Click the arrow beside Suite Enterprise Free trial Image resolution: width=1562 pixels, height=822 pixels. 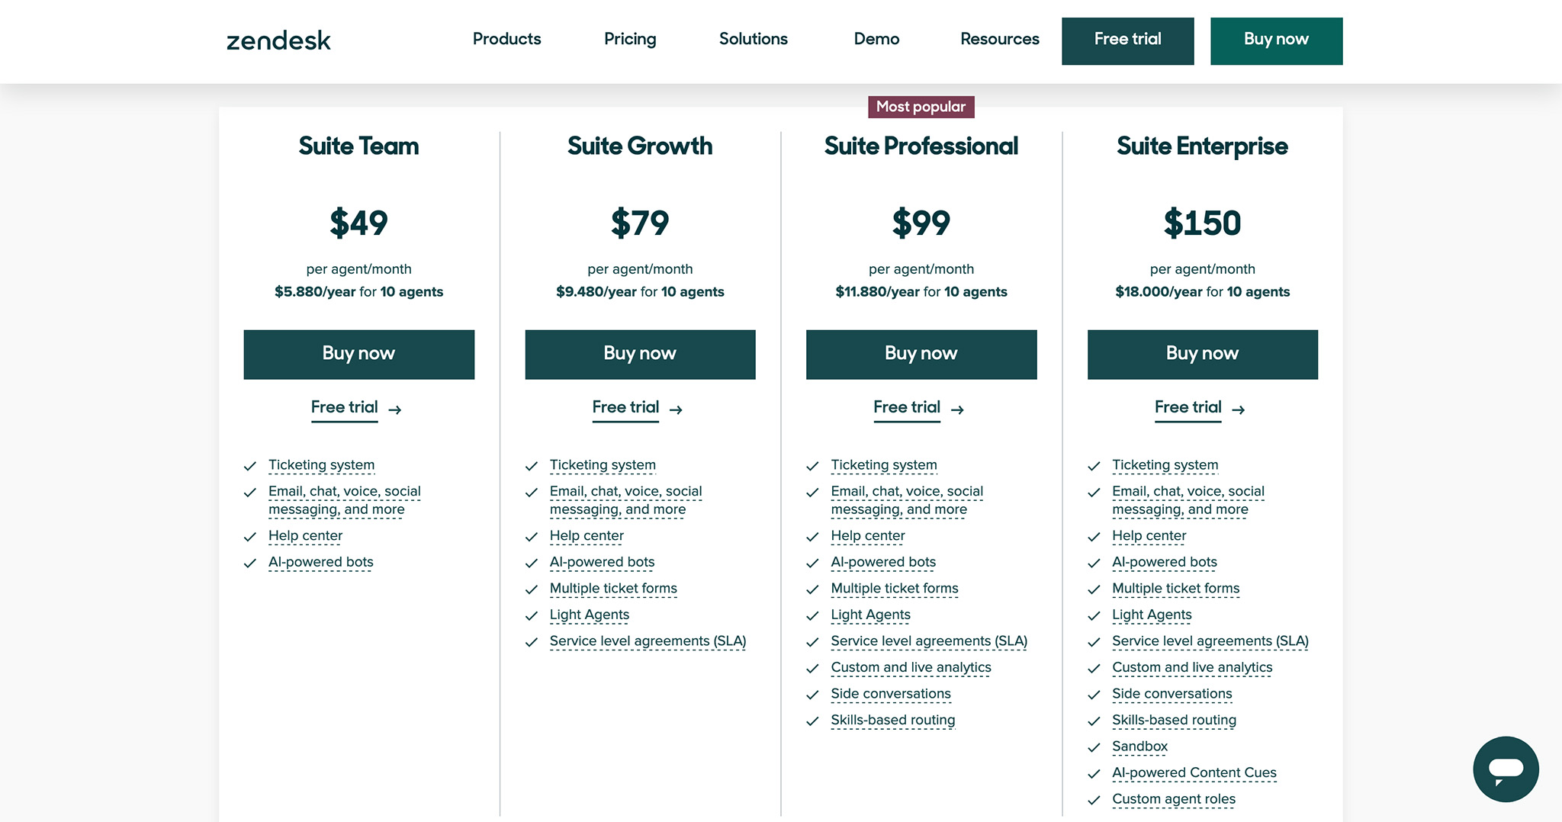1239,409
